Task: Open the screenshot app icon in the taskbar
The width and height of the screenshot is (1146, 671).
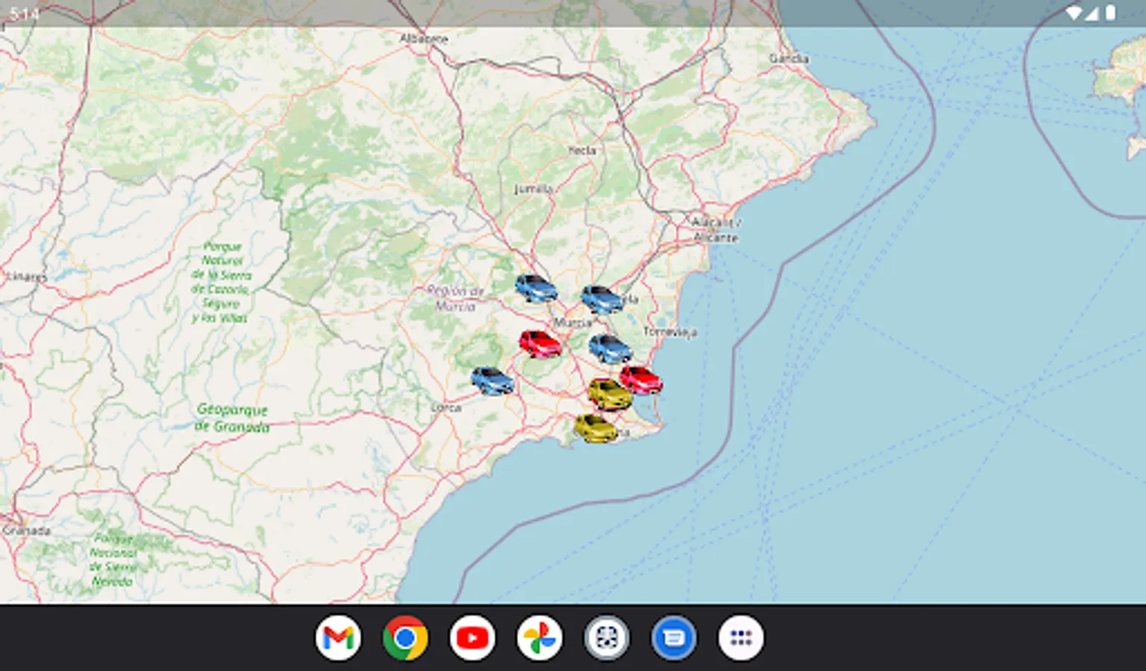Action: pyautogui.click(x=607, y=638)
